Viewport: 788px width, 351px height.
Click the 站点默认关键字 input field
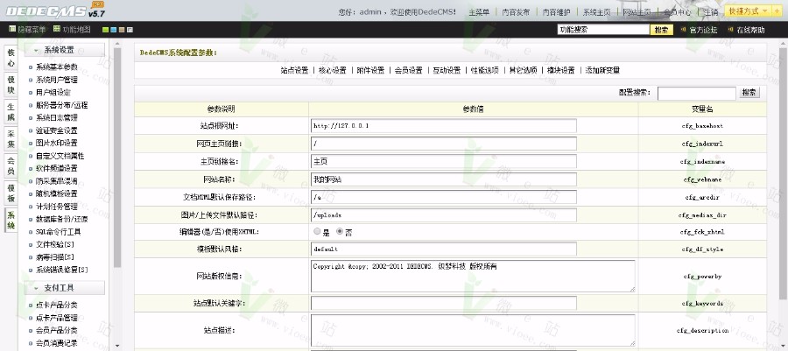(444, 304)
